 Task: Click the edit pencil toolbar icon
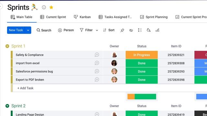158,30
